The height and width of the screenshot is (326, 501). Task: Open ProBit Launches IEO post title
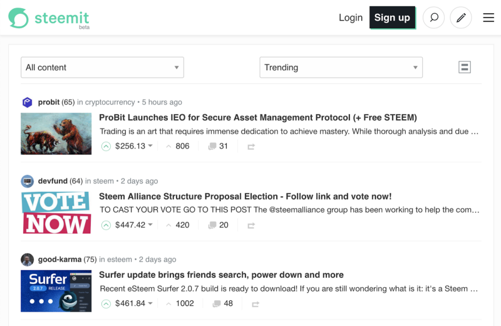point(258,118)
